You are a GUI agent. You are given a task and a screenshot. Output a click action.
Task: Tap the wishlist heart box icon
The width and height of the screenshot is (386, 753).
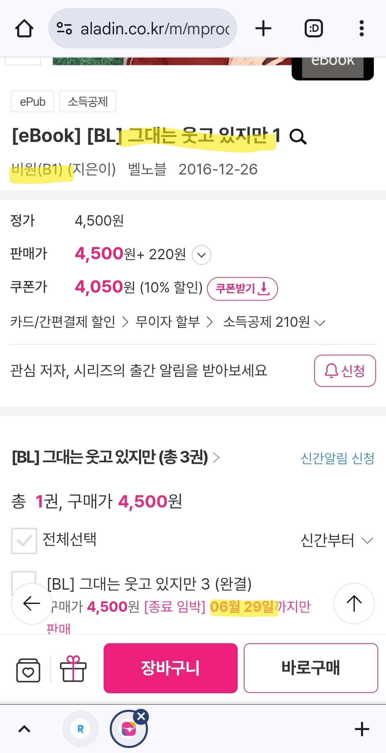click(x=28, y=670)
